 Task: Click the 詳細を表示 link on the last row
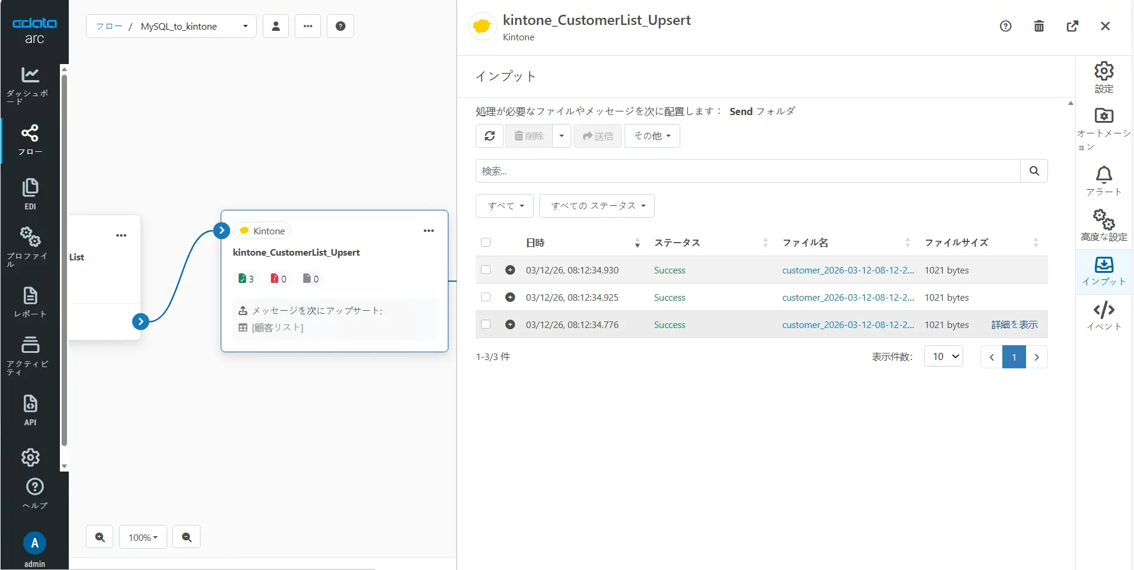click(x=1015, y=324)
